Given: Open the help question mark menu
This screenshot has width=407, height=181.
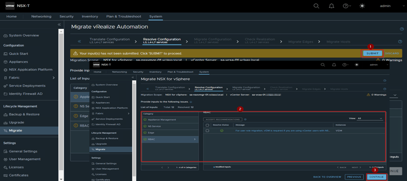Looking at the screenshot, I should coord(346,6).
